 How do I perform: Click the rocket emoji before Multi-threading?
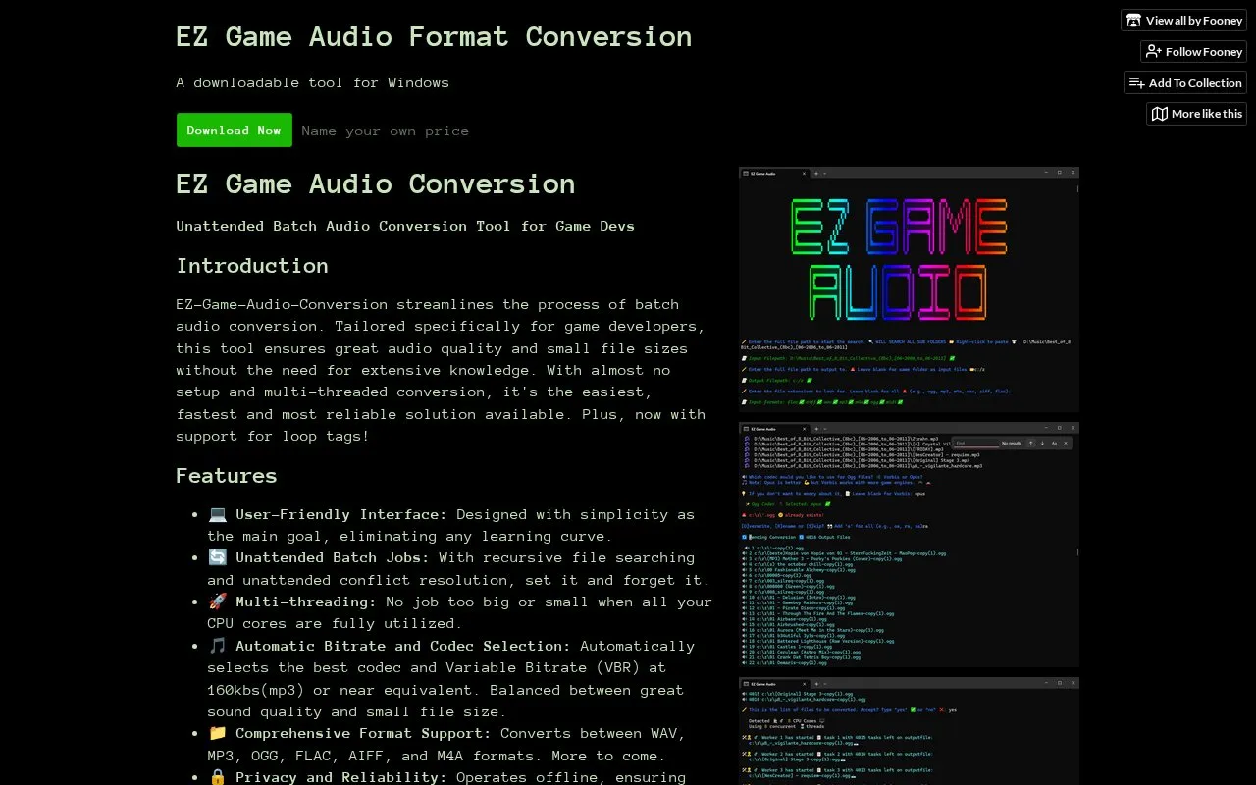pos(218,602)
